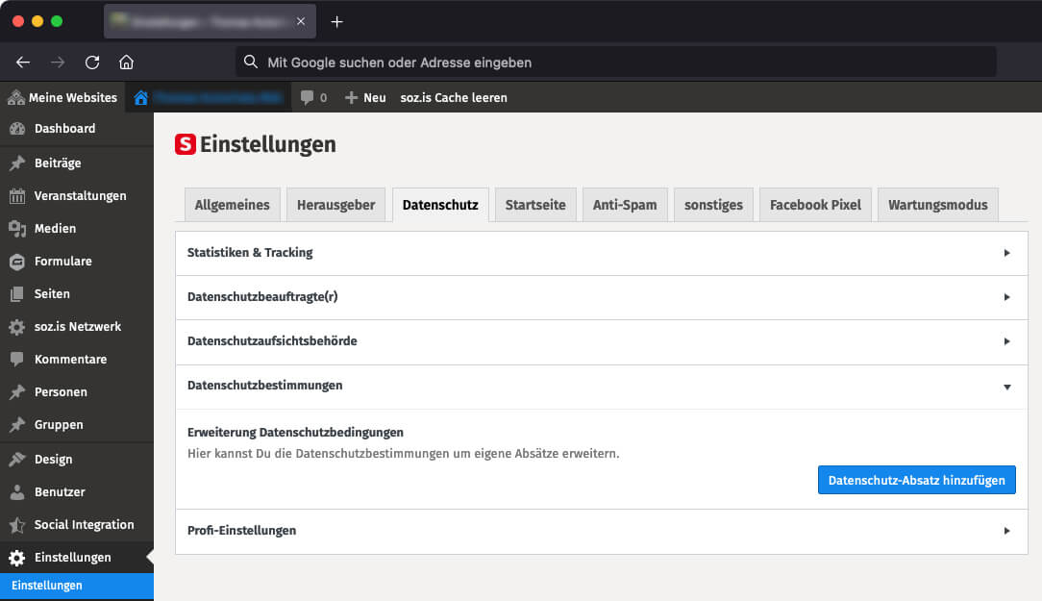
Task: Reload the page with the refresh icon
Action: [91, 62]
